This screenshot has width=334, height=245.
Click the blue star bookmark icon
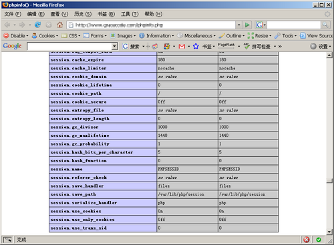pyautogui.click(x=196, y=46)
